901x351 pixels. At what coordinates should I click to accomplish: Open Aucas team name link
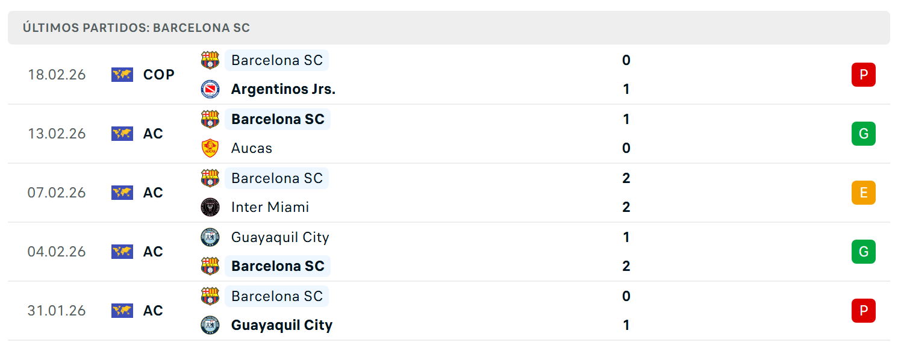coord(252,148)
